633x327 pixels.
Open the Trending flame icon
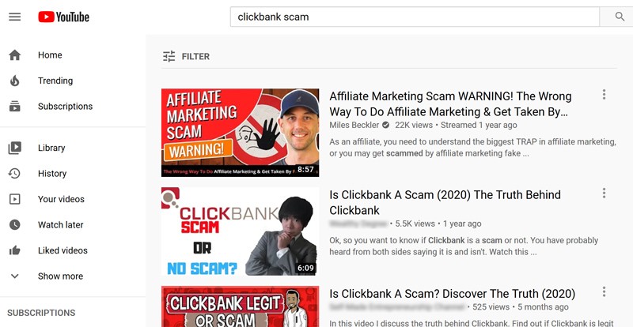15,81
